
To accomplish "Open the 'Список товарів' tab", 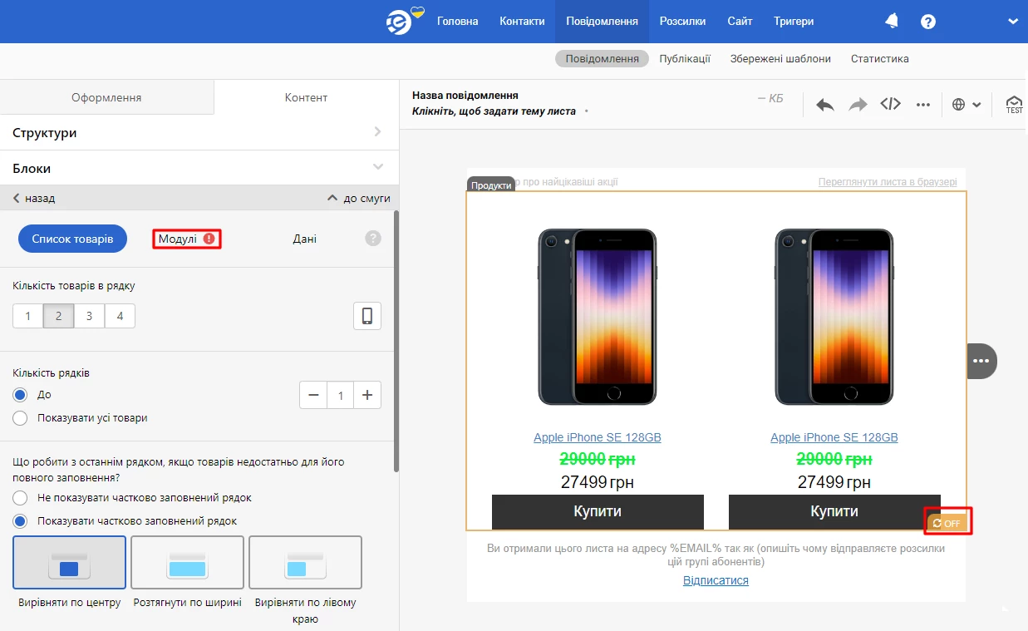I will [72, 239].
